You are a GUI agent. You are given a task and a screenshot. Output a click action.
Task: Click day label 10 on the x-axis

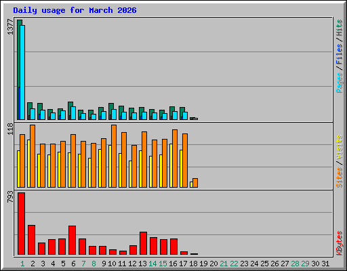pos(112,264)
